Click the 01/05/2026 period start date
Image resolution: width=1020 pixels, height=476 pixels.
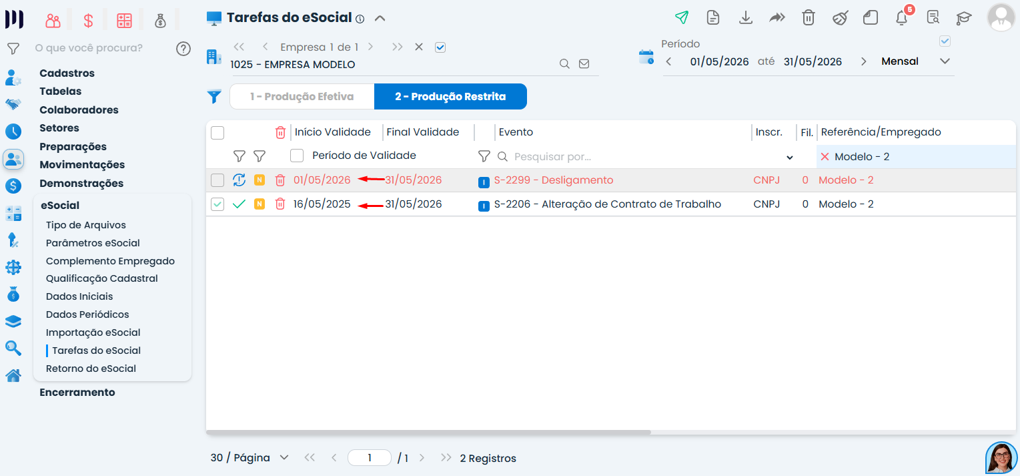pyautogui.click(x=719, y=61)
